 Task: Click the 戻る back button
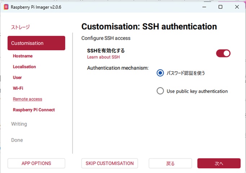coord(170,163)
